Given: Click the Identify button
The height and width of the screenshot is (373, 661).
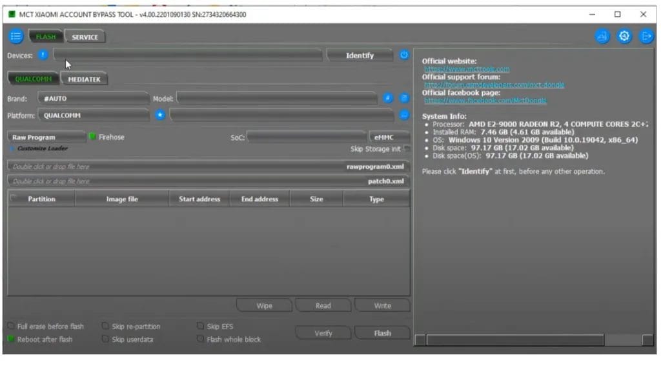Looking at the screenshot, I should (x=360, y=55).
